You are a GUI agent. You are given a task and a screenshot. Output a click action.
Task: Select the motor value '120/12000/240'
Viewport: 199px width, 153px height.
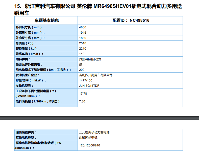[90, 145]
